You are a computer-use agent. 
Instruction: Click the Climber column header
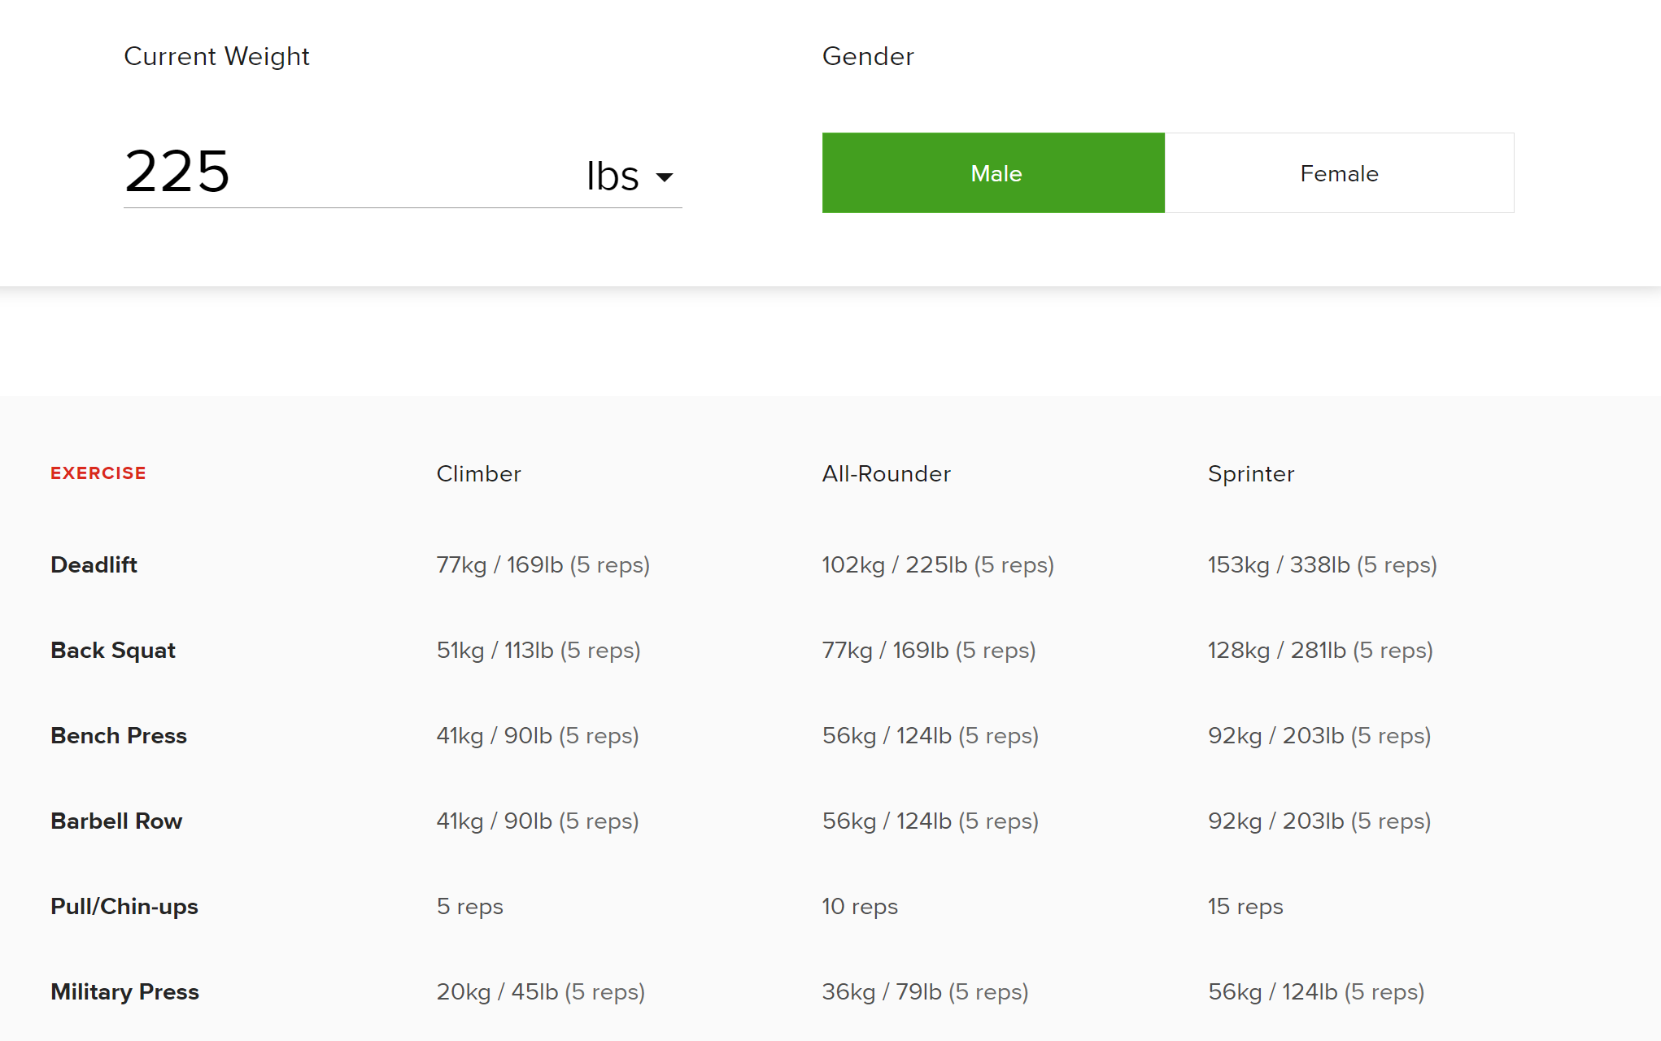pyautogui.click(x=478, y=473)
